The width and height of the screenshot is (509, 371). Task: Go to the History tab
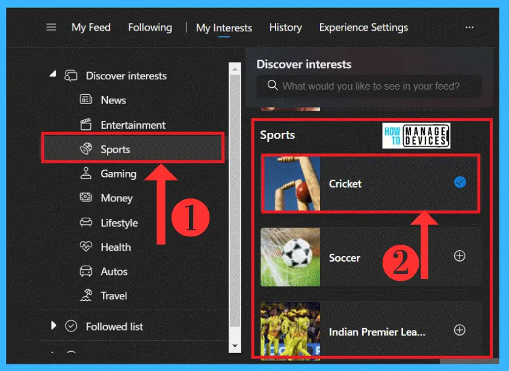point(285,27)
